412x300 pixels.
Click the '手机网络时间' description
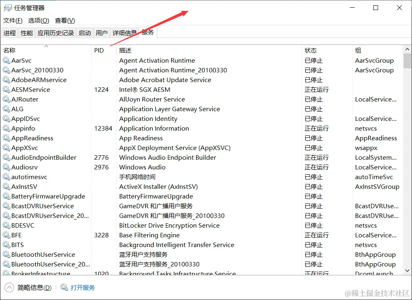(x=137, y=177)
